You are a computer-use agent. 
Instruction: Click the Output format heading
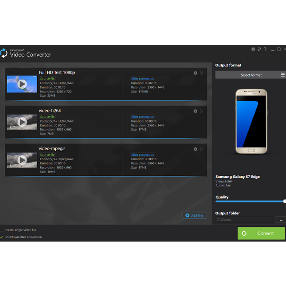coord(228,65)
